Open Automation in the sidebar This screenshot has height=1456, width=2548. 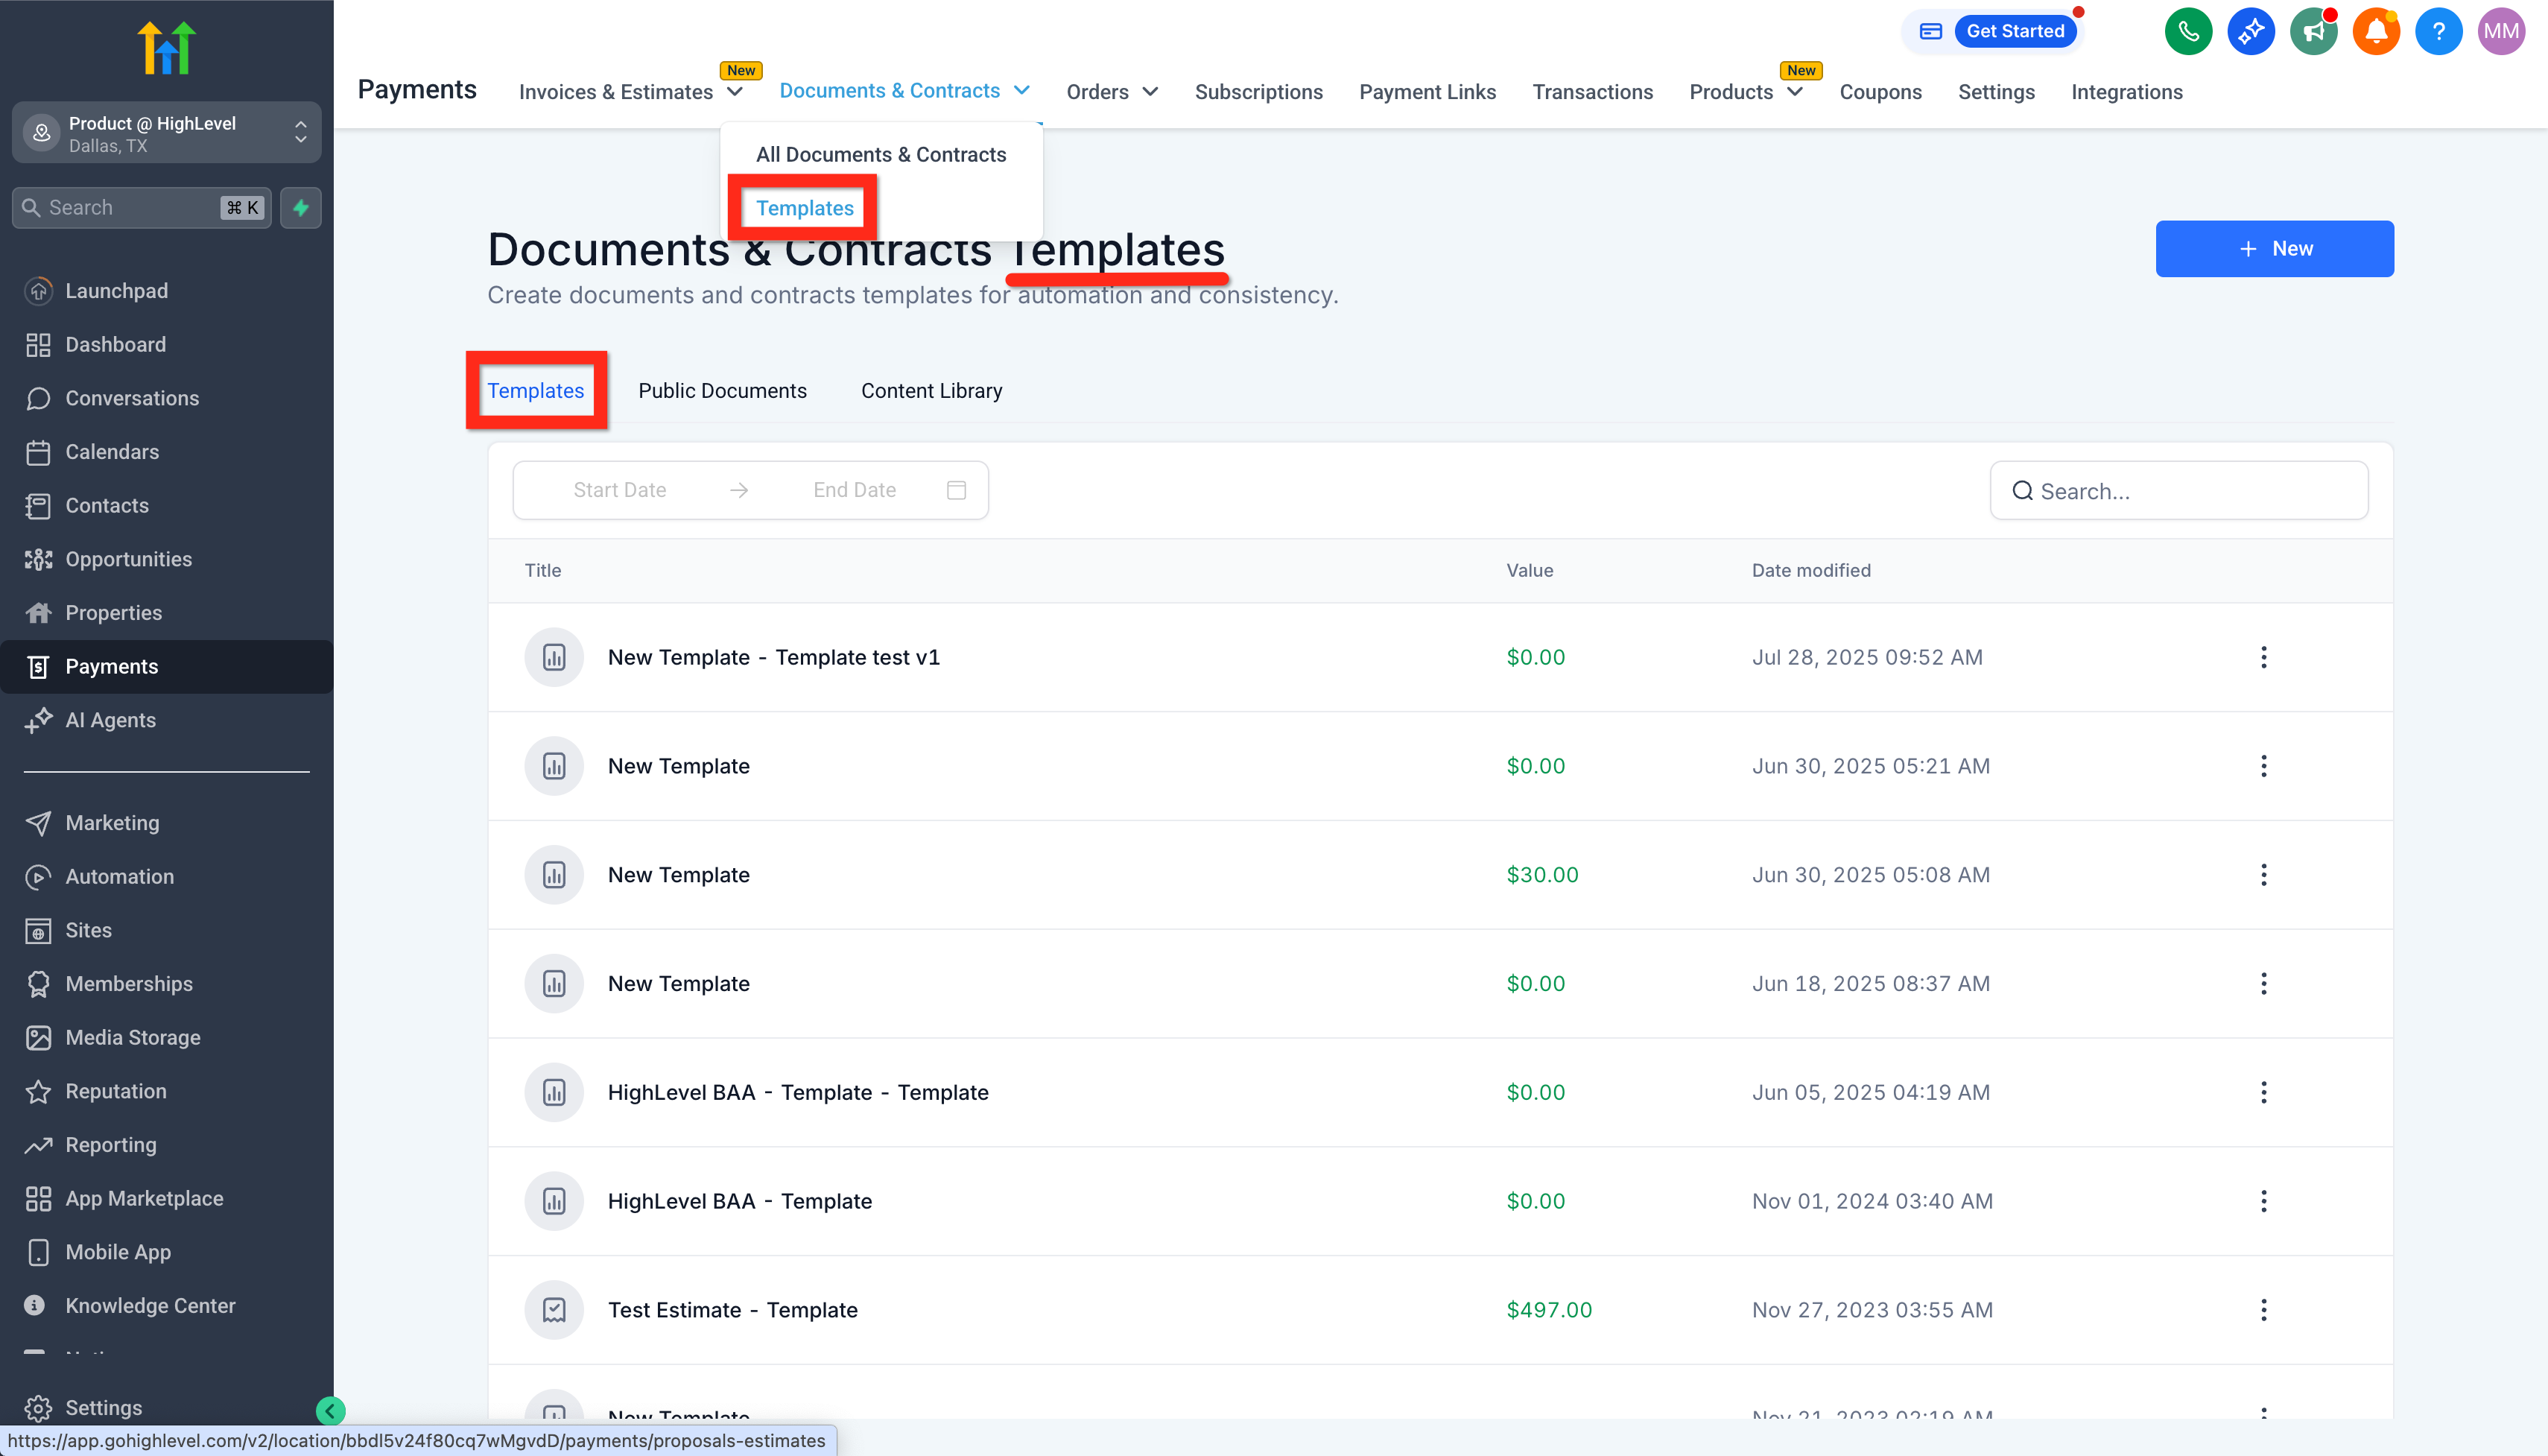119,877
